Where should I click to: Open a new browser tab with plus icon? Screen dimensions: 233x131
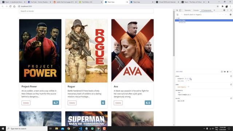click(x=209, y=2)
